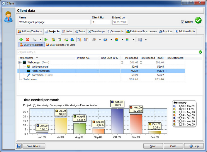Click the green play start timer icon
Screen dimensions: 207x152
coord(46,39)
